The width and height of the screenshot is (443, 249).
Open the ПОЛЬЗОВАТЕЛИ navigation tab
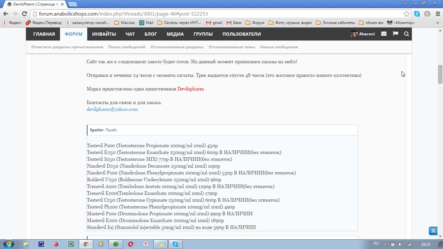tap(241, 34)
